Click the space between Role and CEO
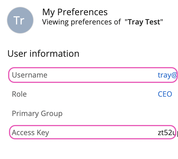Viewport: 178px width, 159px height. click(x=93, y=94)
